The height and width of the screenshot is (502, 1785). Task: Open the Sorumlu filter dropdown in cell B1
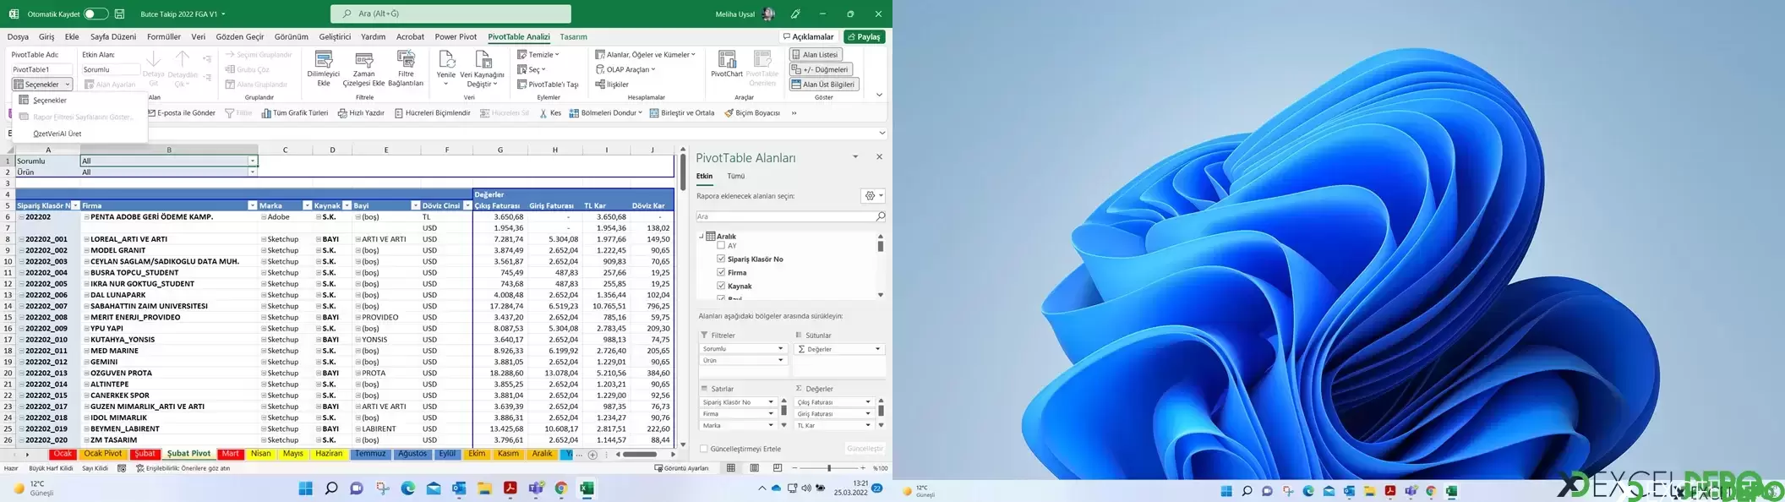click(x=252, y=161)
